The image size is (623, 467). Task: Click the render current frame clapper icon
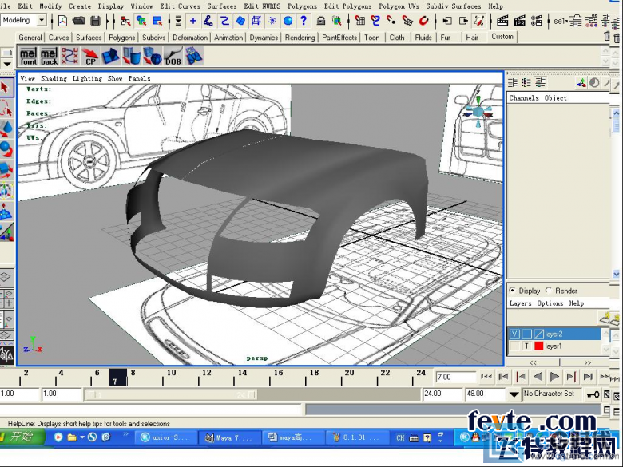pyautogui.click(x=502, y=21)
